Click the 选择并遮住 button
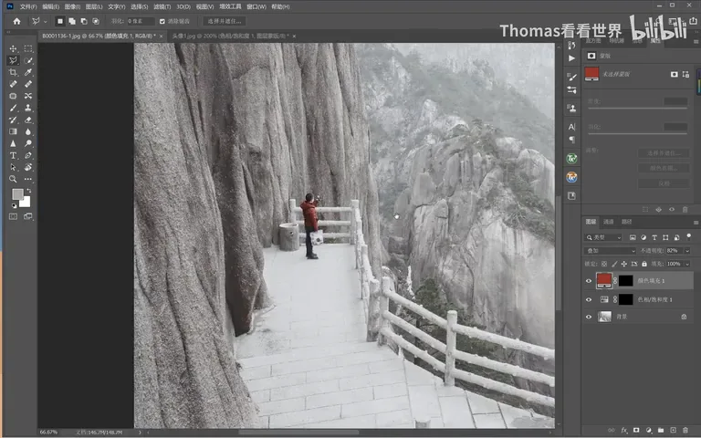 coord(225,21)
